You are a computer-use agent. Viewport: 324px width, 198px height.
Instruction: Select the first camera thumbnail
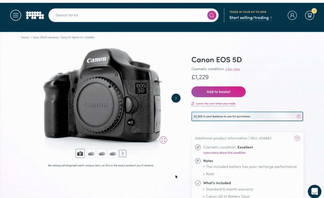[x=80, y=153]
